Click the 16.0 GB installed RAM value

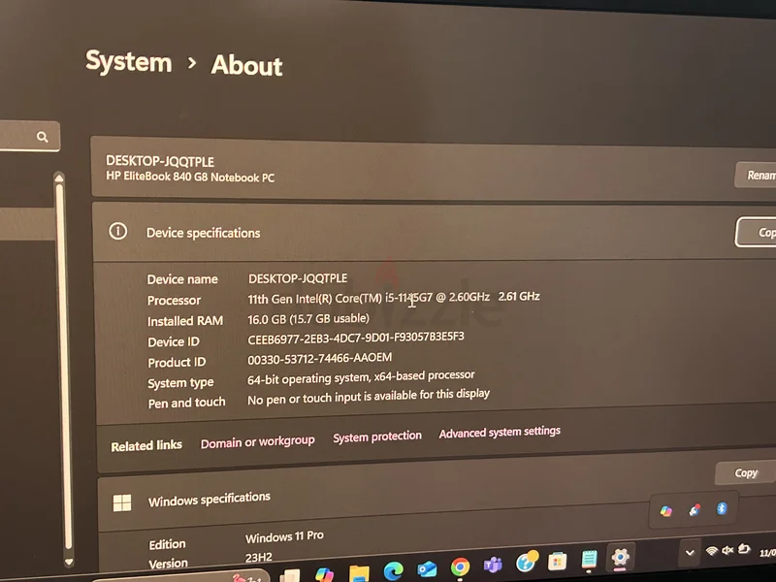tap(308, 319)
